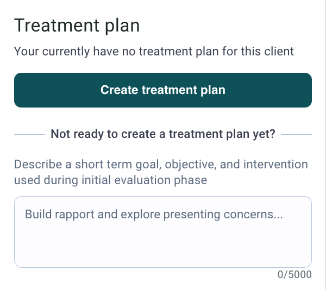Click the divider line right of 'plan yet?'
The width and height of the screenshot is (326, 290).
[x=297, y=134]
